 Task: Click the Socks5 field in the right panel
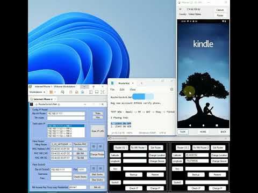coord(206,182)
